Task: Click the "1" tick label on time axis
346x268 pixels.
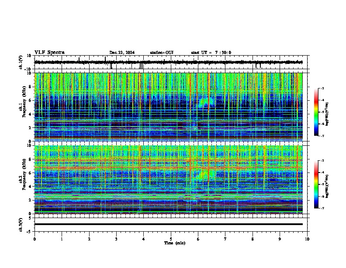Action: [62, 239]
